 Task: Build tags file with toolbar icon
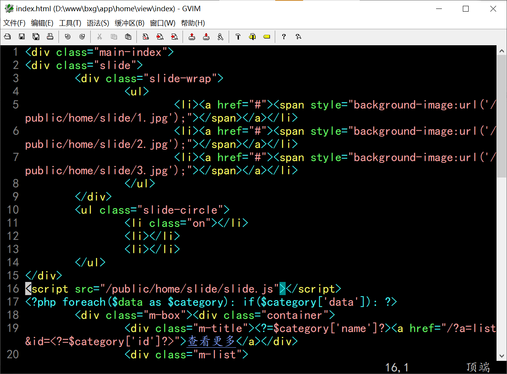tap(252, 37)
